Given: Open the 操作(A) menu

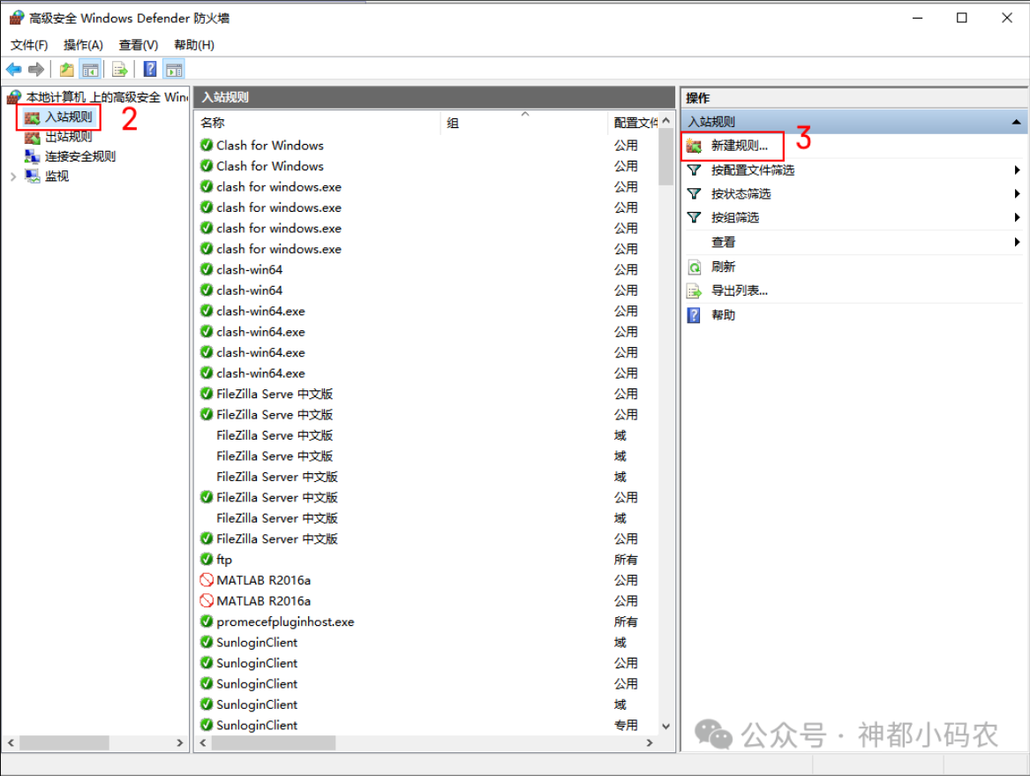Looking at the screenshot, I should click(x=83, y=45).
